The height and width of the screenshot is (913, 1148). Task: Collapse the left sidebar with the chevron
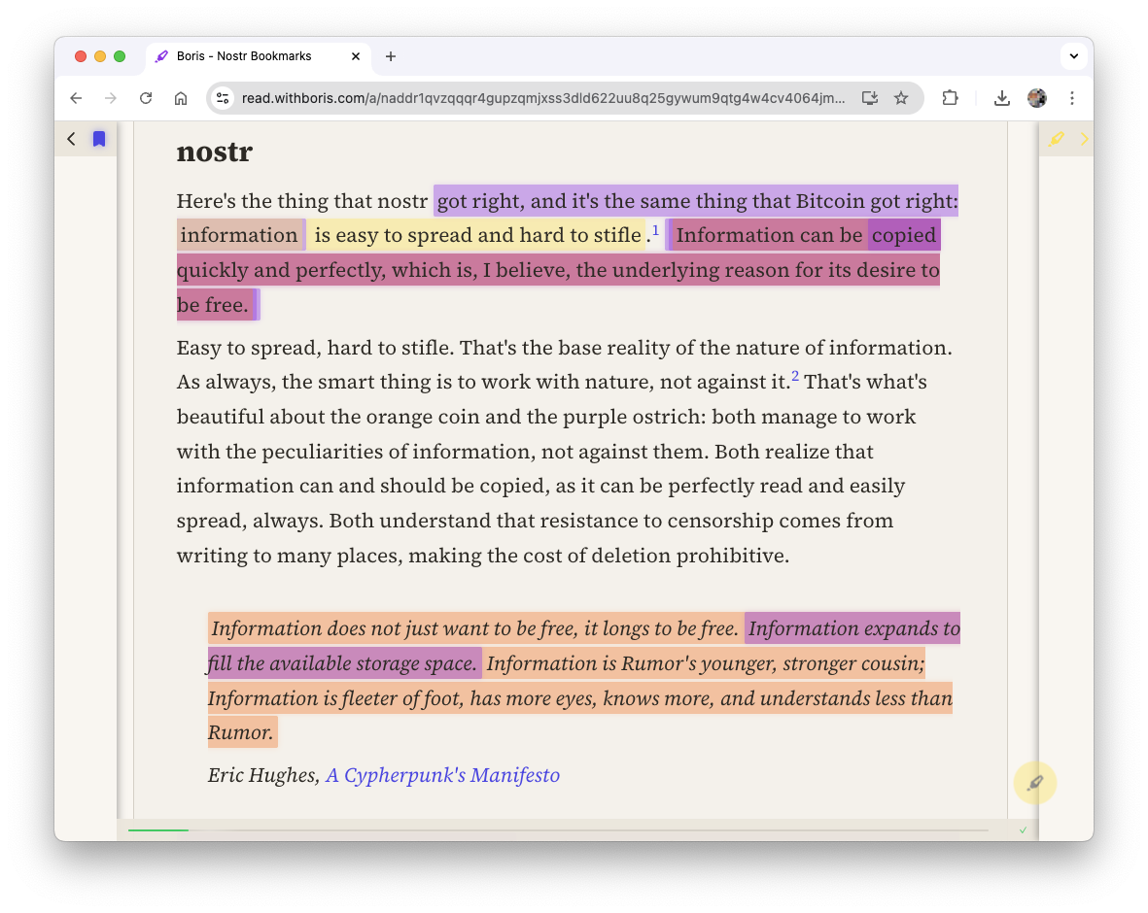tap(71, 139)
